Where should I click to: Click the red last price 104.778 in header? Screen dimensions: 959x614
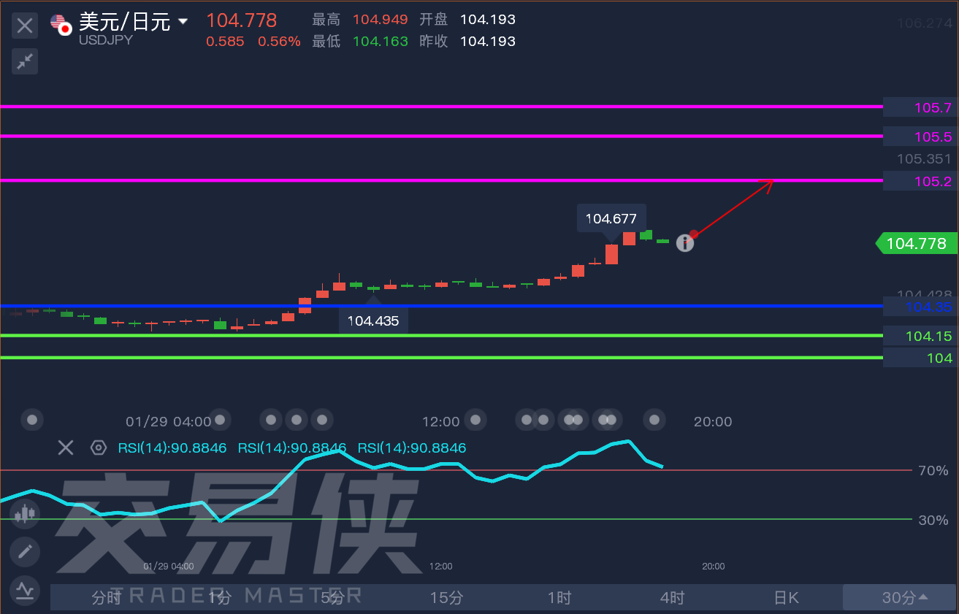(x=242, y=20)
